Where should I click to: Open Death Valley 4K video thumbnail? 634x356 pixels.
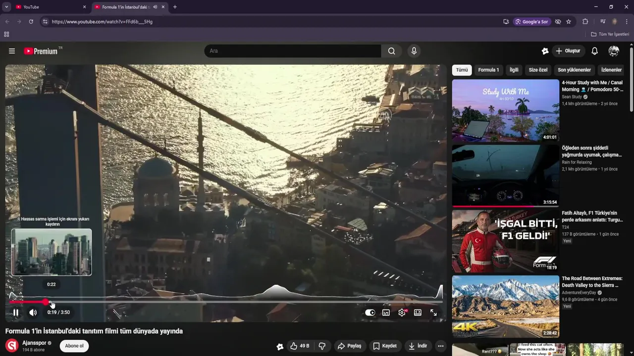coord(505,306)
